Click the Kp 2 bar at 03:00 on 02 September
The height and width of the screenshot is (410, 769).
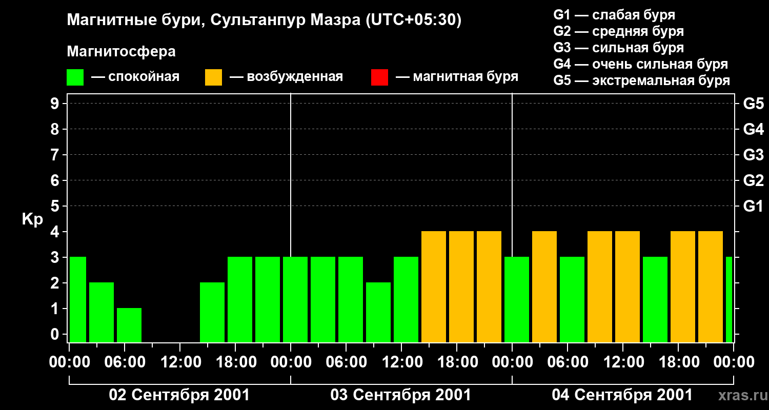coord(102,312)
